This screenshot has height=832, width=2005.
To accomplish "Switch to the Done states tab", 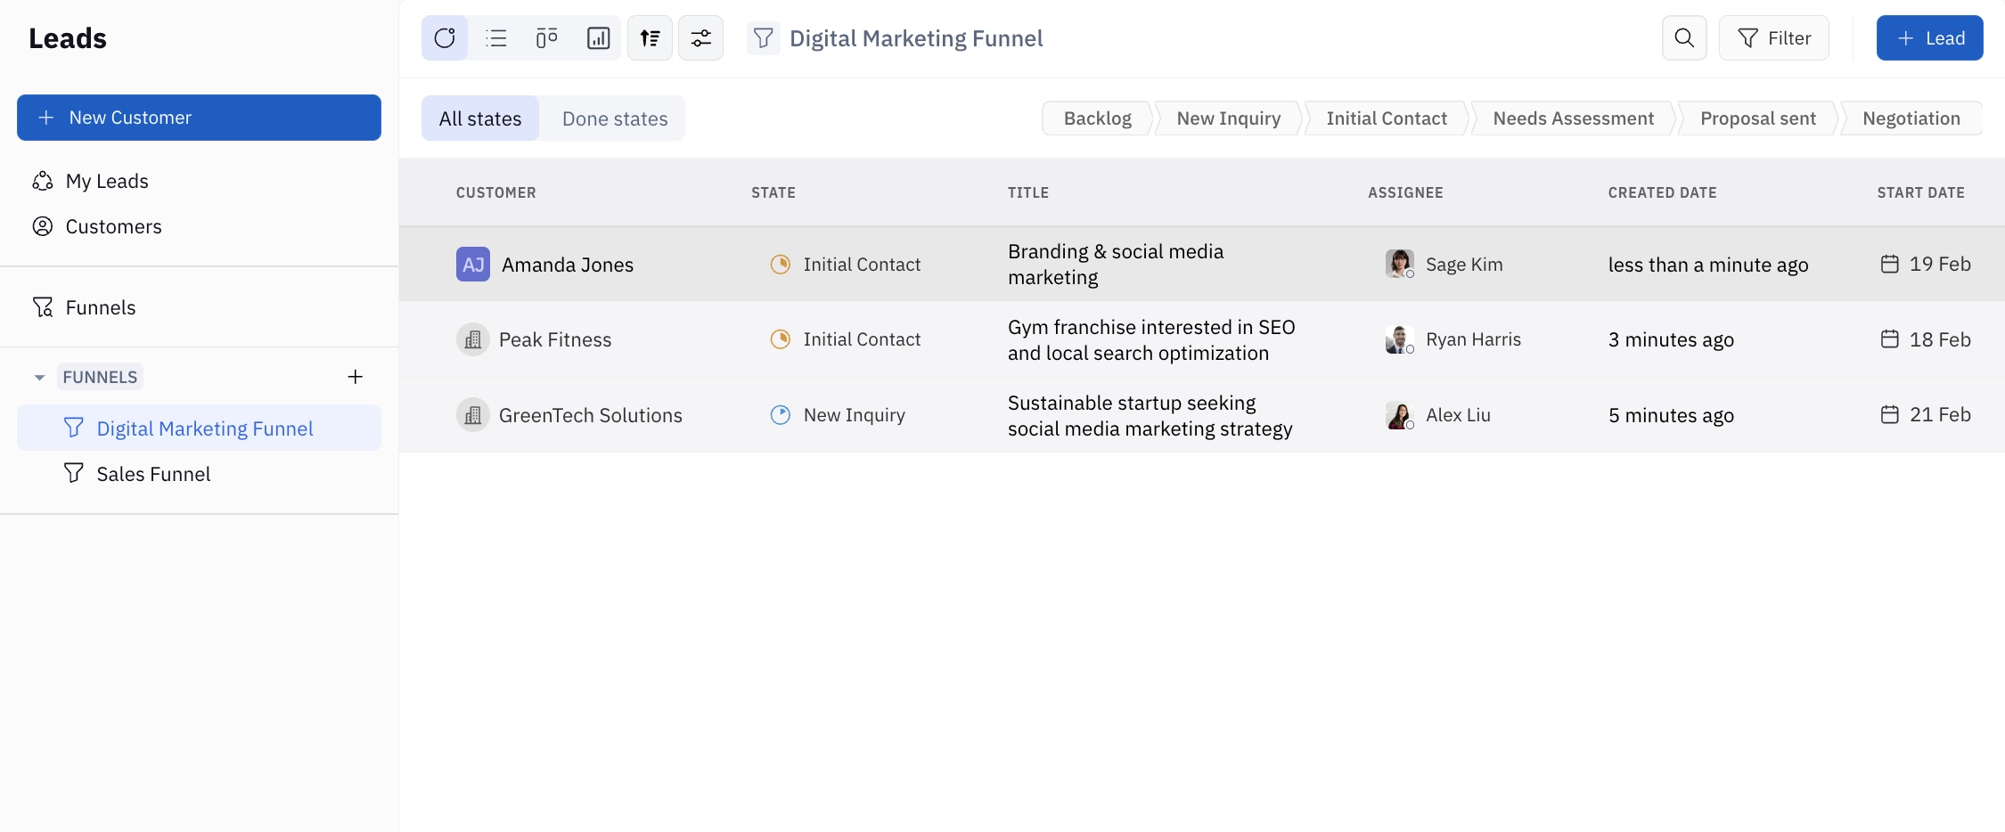I will pos(615,118).
